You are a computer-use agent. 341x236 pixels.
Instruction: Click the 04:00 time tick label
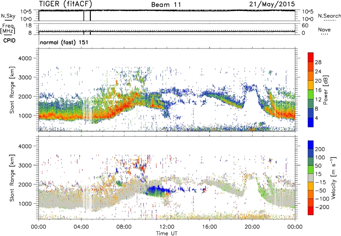pos(81,227)
